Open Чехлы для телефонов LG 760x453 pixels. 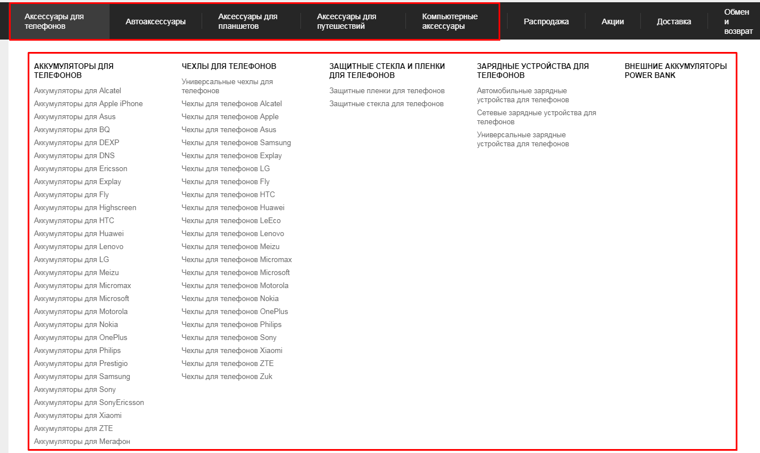(225, 168)
